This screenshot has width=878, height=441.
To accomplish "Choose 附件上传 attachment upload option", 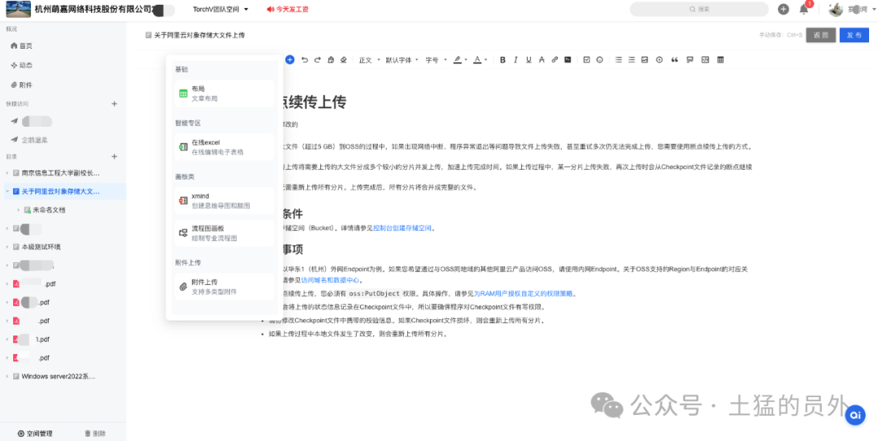I will [224, 287].
